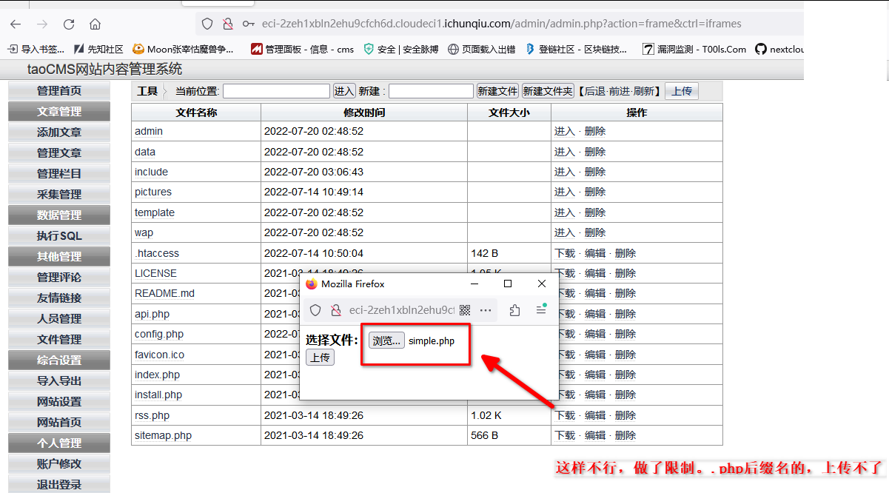Select 执行SQL in the sidebar menu
Viewport: 889px width, 493px height.
pos(59,236)
